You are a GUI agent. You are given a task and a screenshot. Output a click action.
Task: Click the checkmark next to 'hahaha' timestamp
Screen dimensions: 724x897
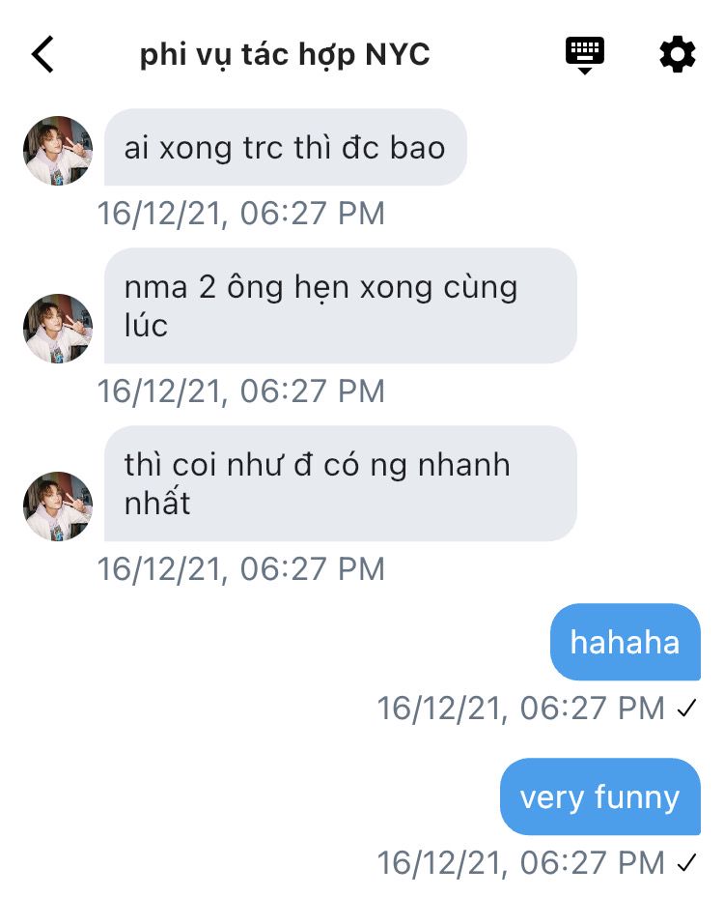point(686,709)
